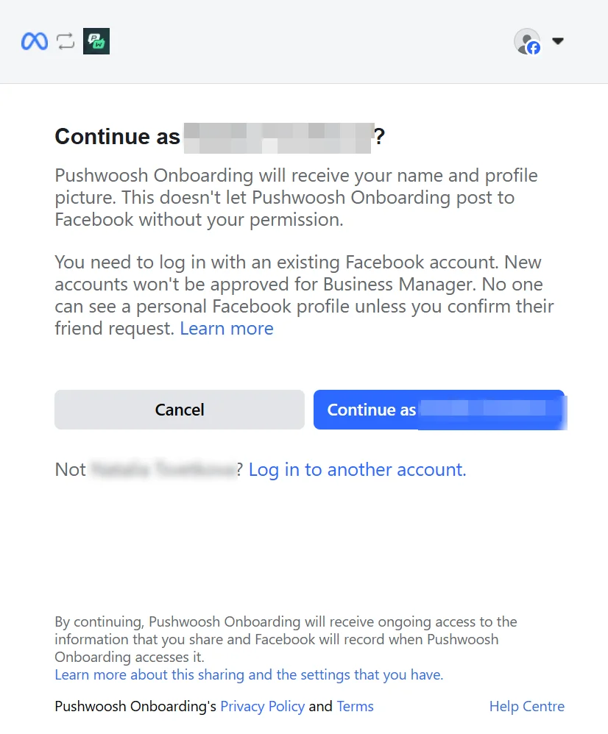
Task: Open the Learn more link
Action: pos(227,328)
